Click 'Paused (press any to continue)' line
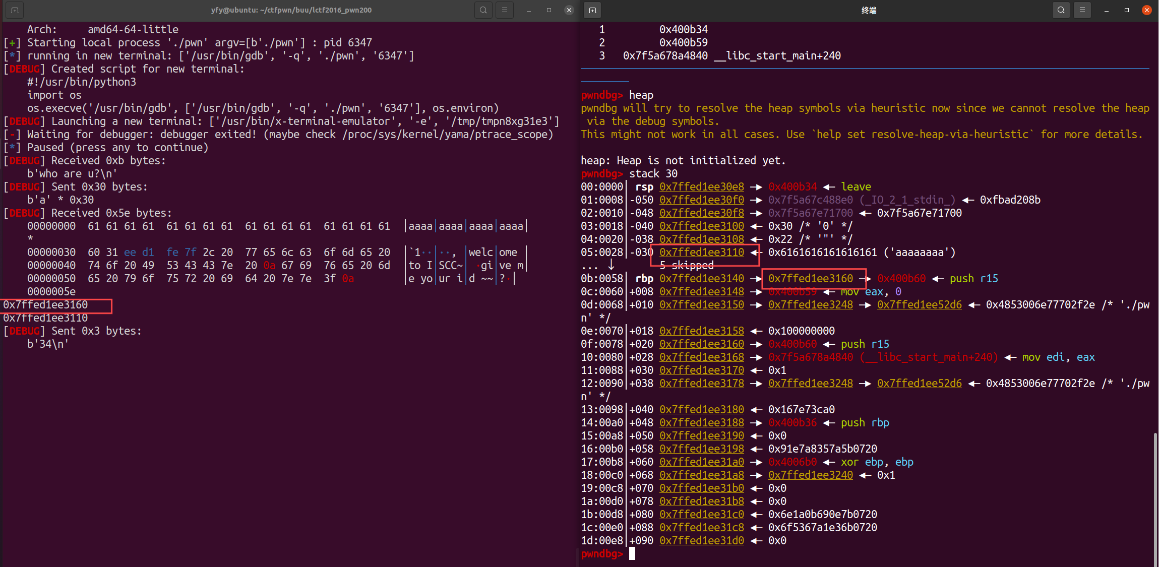 (x=106, y=148)
